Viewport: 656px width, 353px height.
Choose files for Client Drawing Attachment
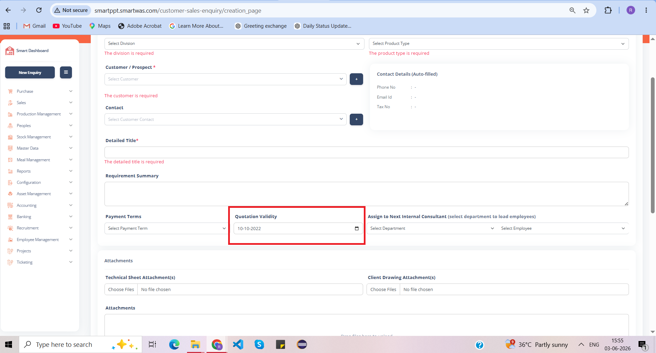click(383, 289)
